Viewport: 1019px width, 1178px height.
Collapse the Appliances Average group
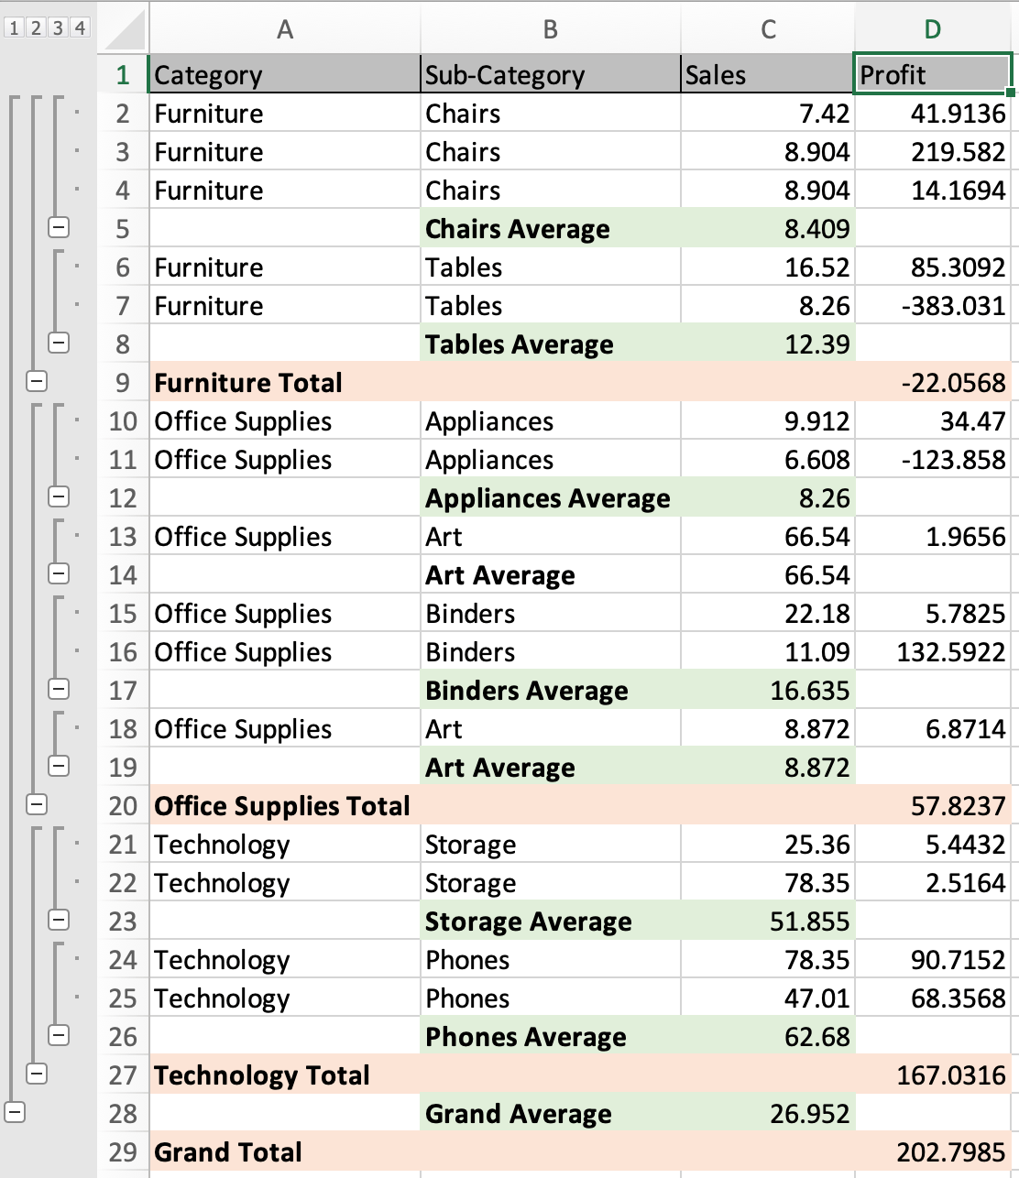coord(59,497)
